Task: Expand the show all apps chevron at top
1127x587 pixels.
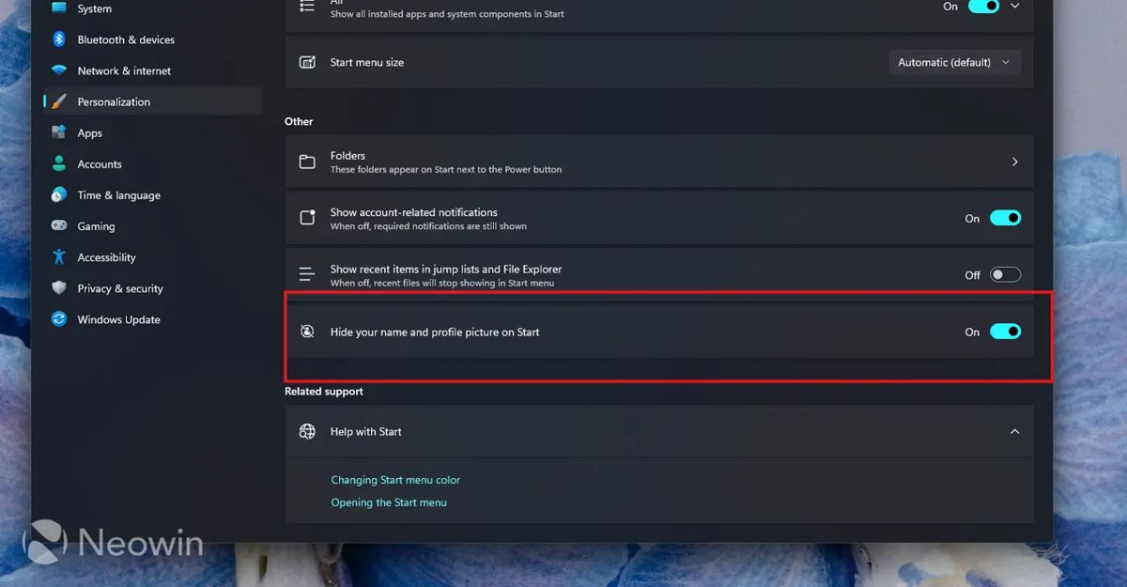Action: (1014, 6)
